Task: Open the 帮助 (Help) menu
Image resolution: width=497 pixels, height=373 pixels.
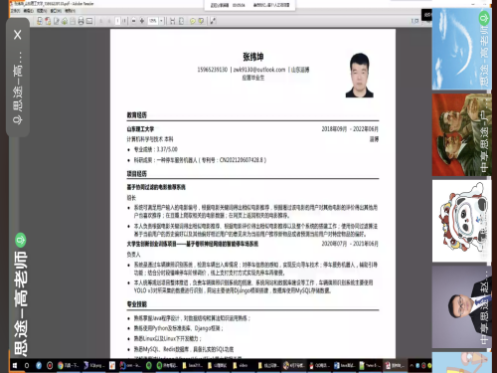Action: point(70,11)
